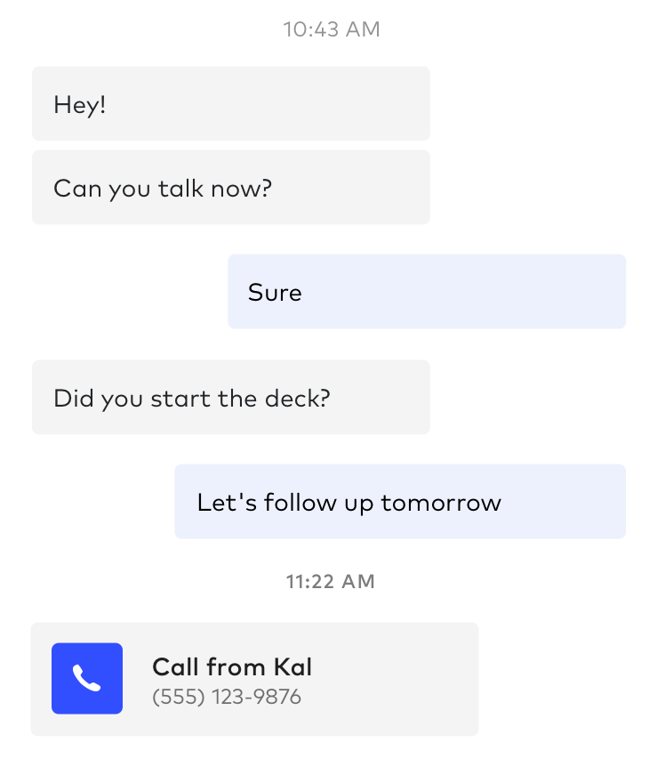
Task: Click the 11:22 AM timestamp
Action: tap(331, 582)
